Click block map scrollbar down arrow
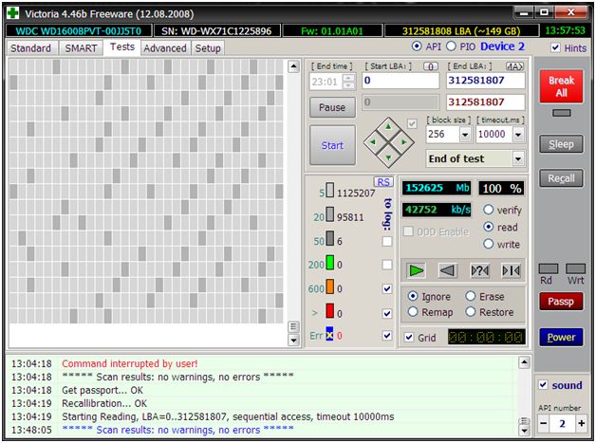 (x=293, y=340)
